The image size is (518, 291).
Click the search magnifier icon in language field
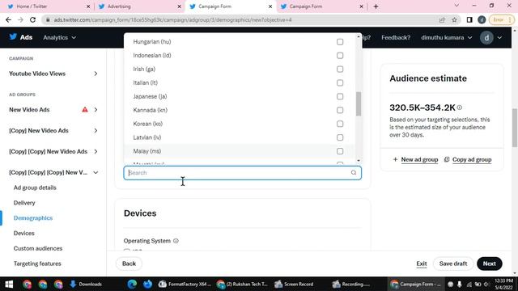tap(354, 172)
